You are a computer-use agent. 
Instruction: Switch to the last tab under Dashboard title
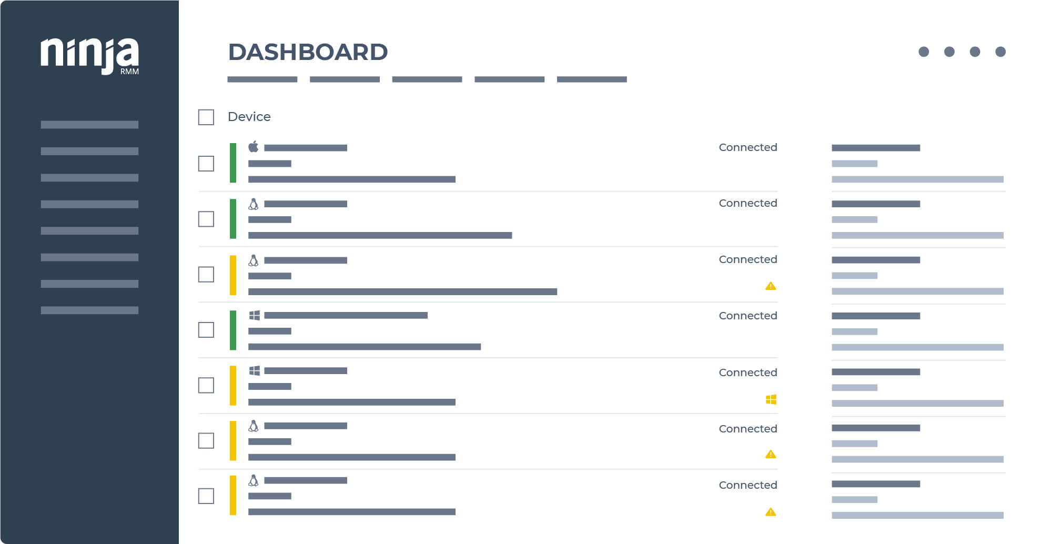click(592, 79)
